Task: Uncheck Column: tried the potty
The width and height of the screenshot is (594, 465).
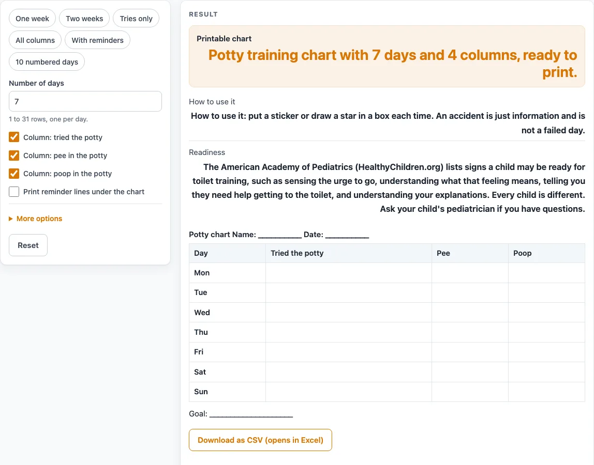Action: click(x=14, y=137)
